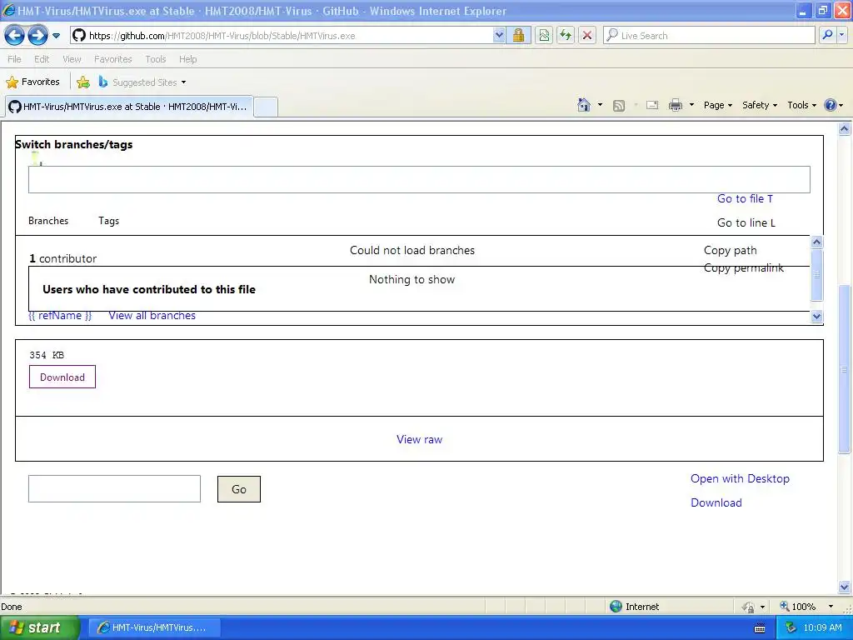Screen dimensions: 853x640
Task: Expand the Home button dropdown arrow
Action: 600,105
